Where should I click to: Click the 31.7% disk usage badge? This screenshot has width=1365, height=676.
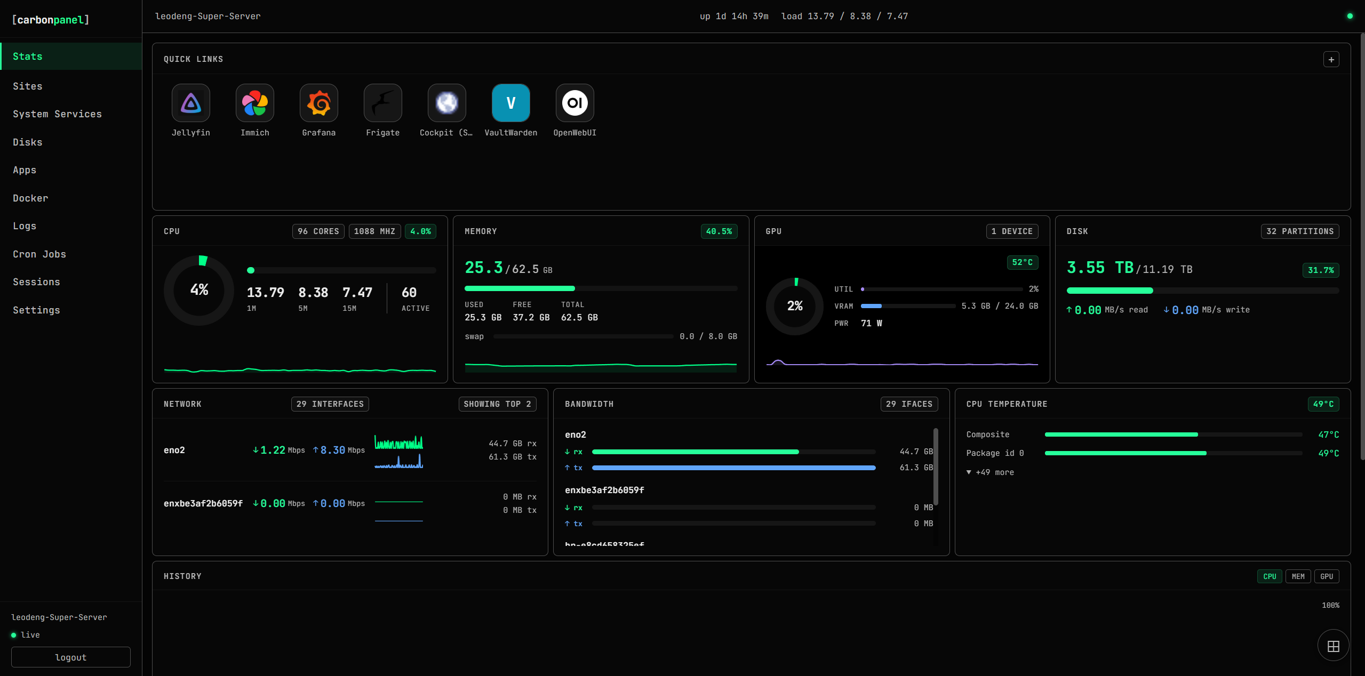(1321, 270)
